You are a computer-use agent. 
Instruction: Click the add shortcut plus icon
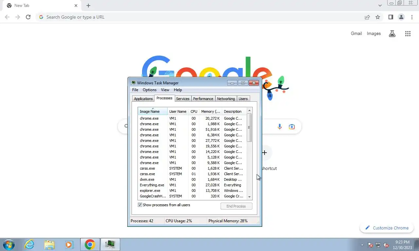(264, 153)
